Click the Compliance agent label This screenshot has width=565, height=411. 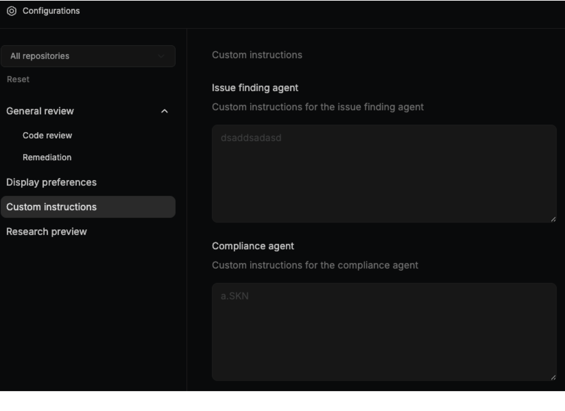pos(253,246)
